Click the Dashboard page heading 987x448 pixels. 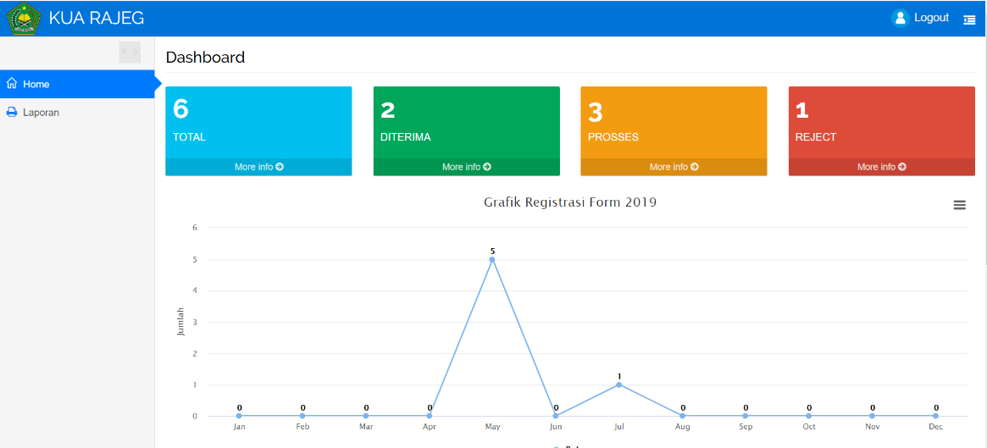[x=205, y=58]
